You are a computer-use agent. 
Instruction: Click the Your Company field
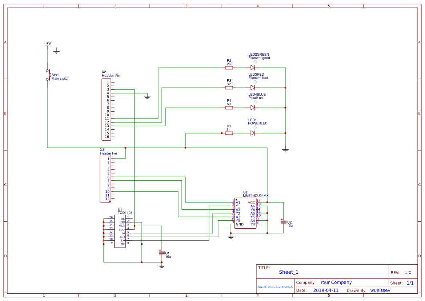(x=335, y=282)
